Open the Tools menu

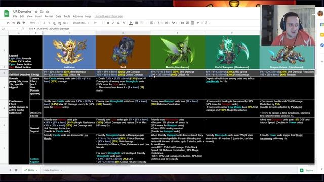click(67, 16)
